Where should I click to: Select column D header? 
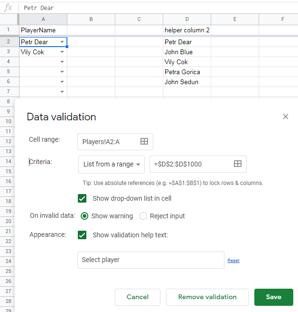[187, 19]
